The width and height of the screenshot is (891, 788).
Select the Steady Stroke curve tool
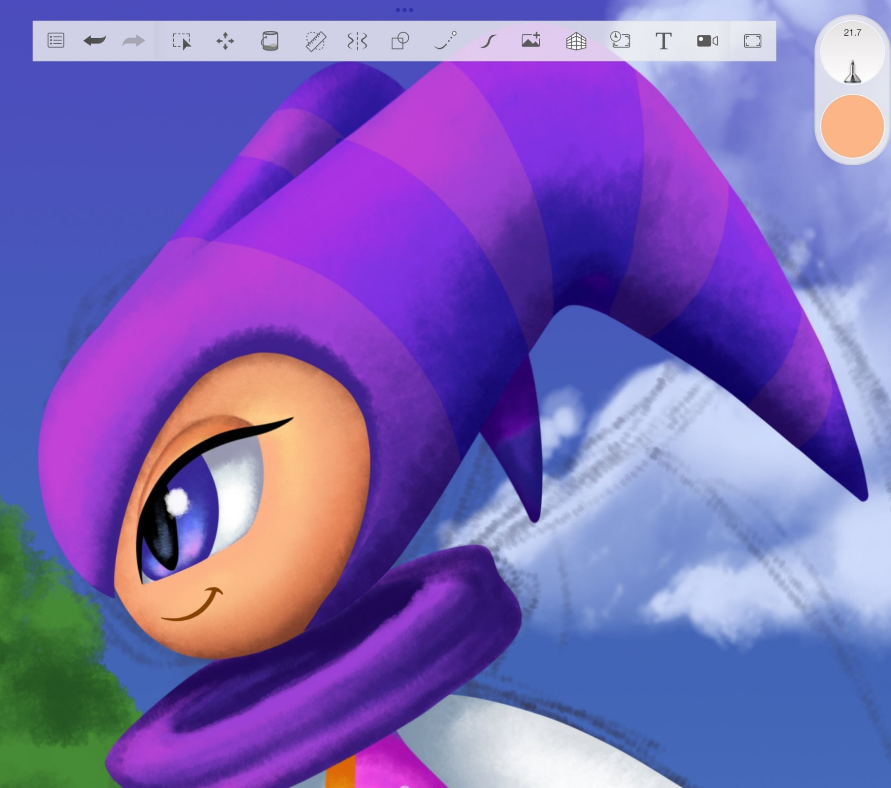coord(488,41)
